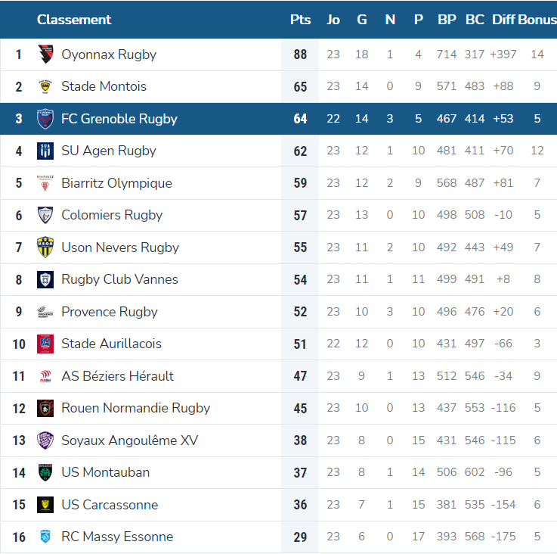Image resolution: width=557 pixels, height=554 pixels.
Task: Select the AS Béziers Hérault row name
Action: 118,375
